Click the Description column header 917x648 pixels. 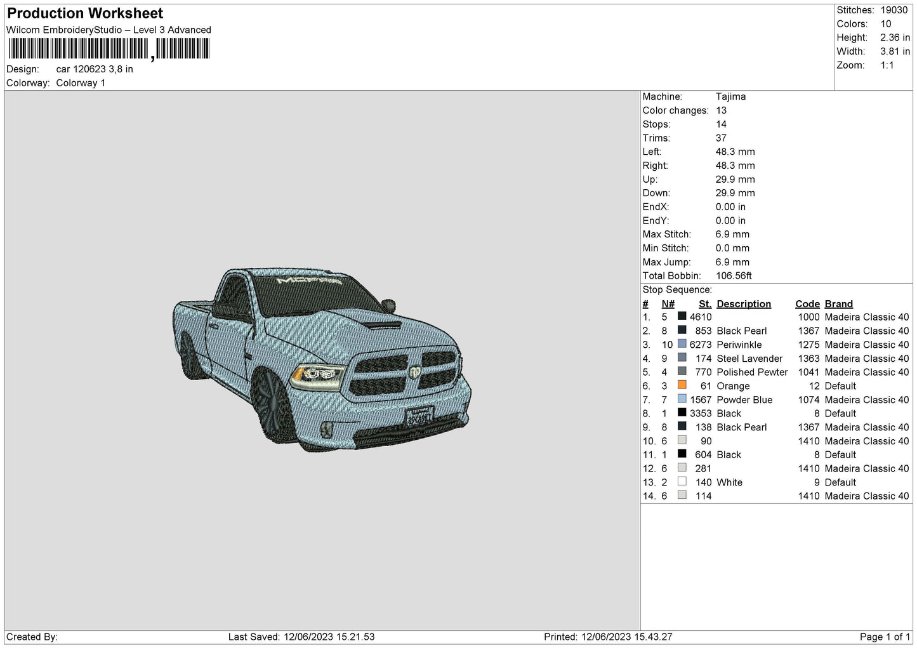(744, 304)
